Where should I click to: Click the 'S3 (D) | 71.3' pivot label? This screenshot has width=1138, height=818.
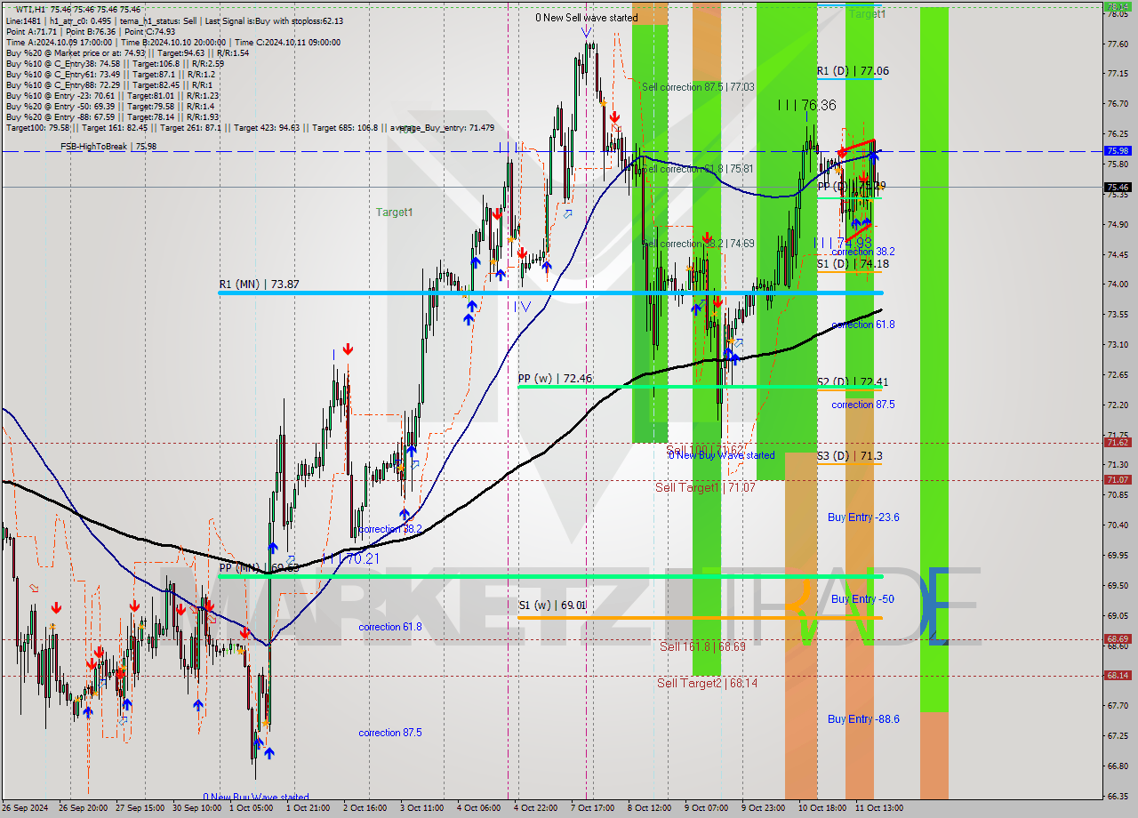(850, 456)
